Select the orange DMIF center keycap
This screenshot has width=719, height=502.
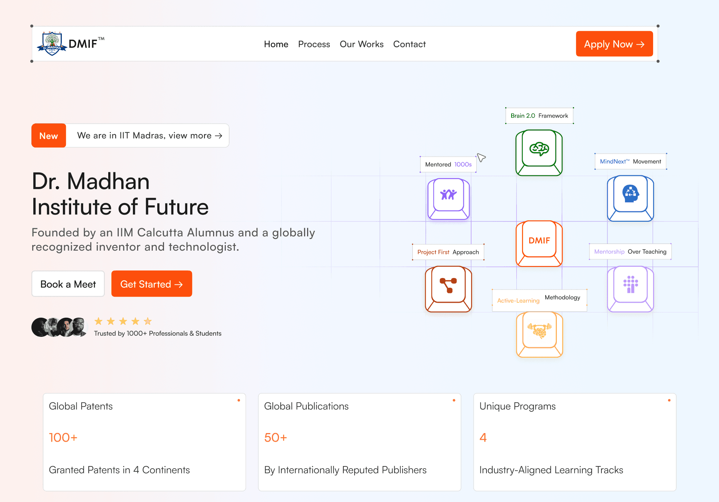539,244
